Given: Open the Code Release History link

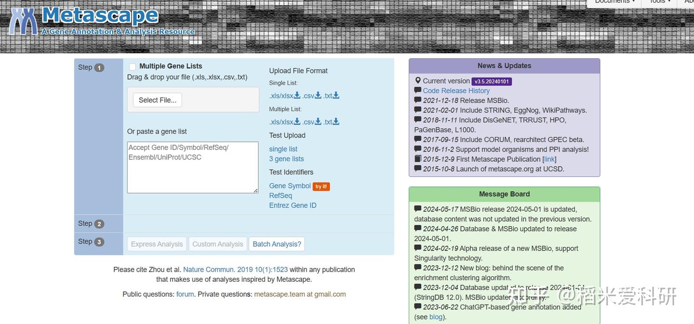Looking at the screenshot, I should [456, 90].
